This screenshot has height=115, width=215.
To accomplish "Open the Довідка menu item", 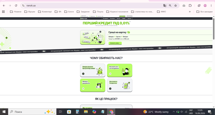I will click(124, 19).
